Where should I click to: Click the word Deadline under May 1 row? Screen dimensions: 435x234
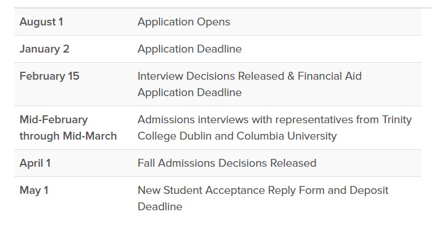[160, 207]
